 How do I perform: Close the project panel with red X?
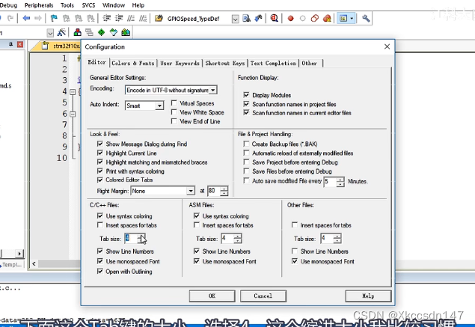coord(20,45)
